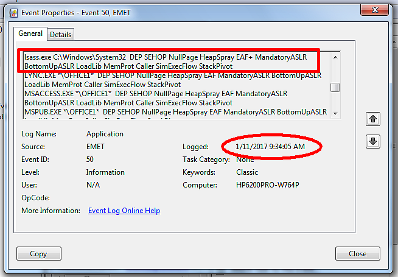The height and width of the screenshot is (277, 398).
Task: Click the OpCode label
Action: (35, 198)
